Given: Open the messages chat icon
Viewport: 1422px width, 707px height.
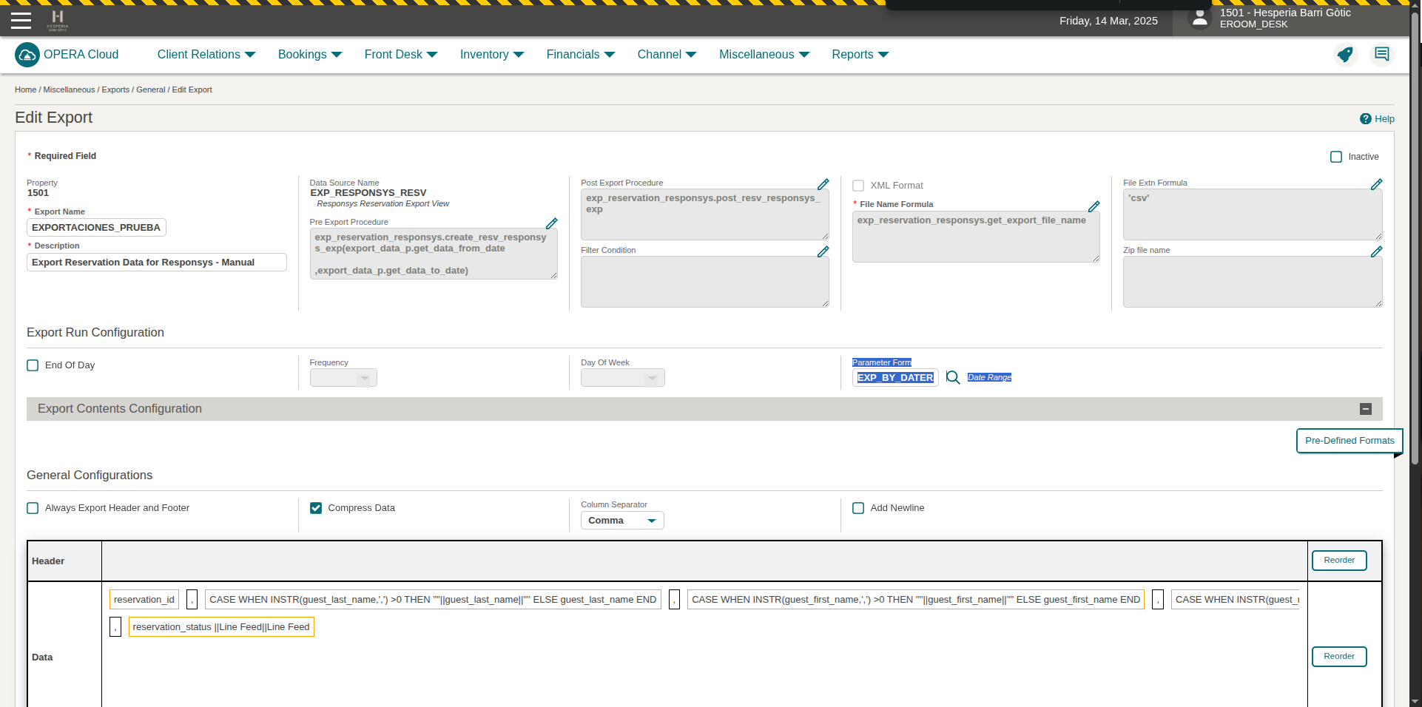Looking at the screenshot, I should click(x=1381, y=54).
